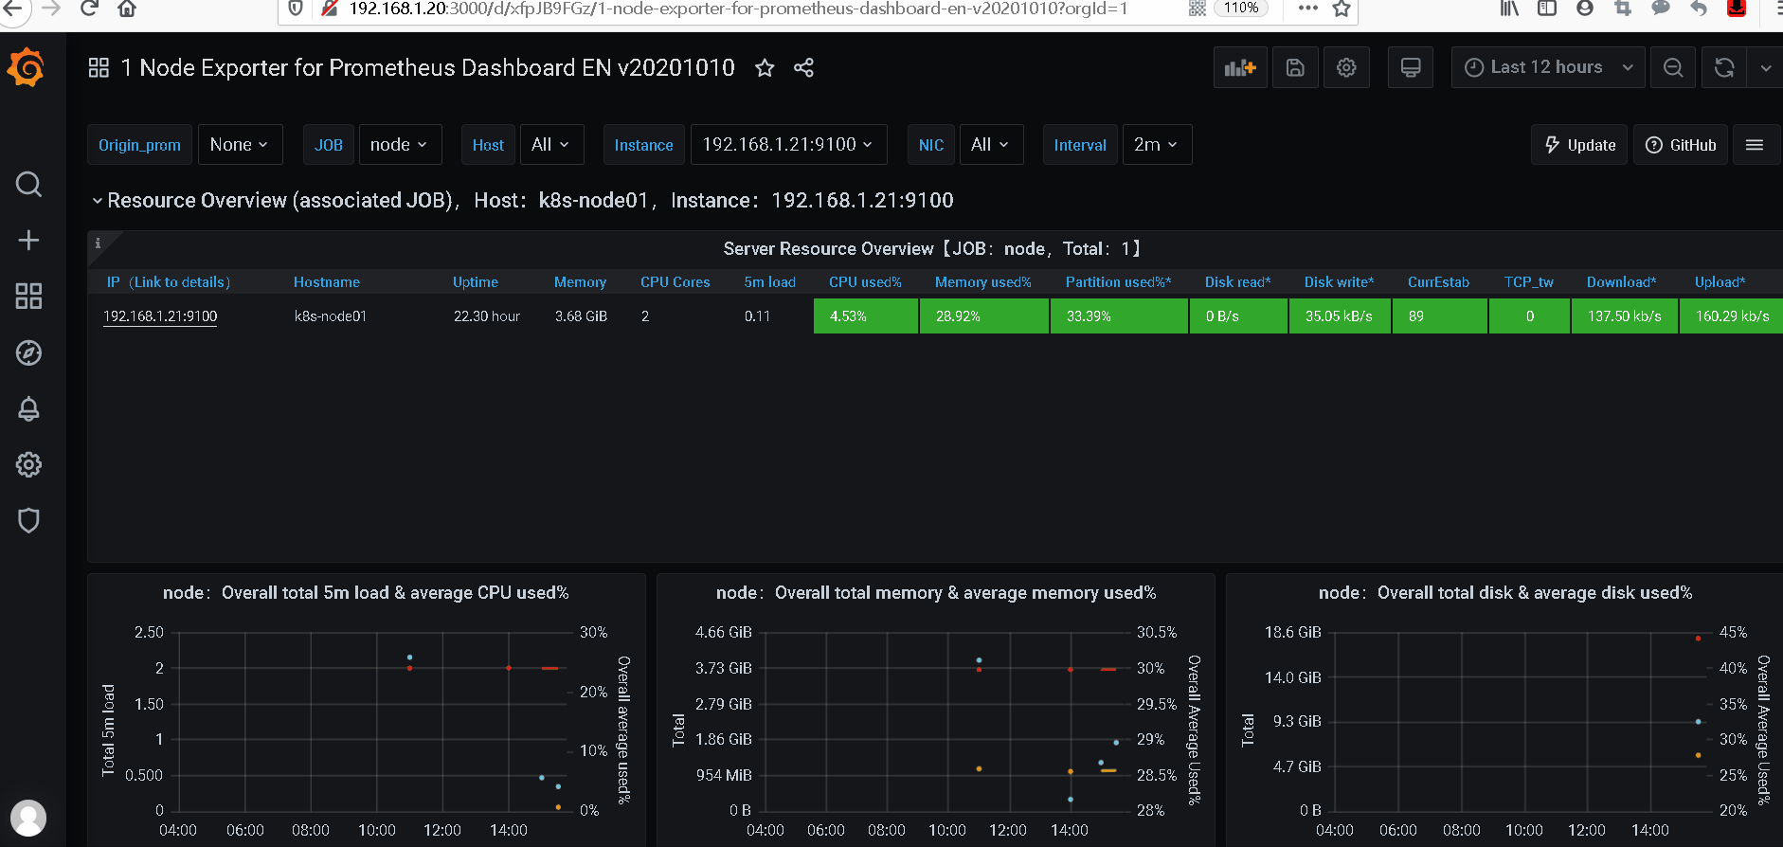Star this dashboard as favorite

(765, 67)
